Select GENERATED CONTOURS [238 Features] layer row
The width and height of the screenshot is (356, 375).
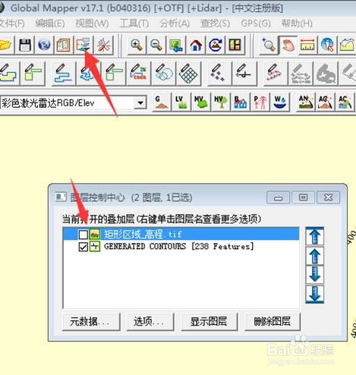click(181, 247)
